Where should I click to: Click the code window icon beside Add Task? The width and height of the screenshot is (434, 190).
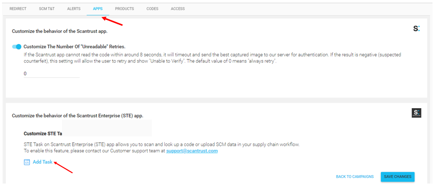(27, 162)
